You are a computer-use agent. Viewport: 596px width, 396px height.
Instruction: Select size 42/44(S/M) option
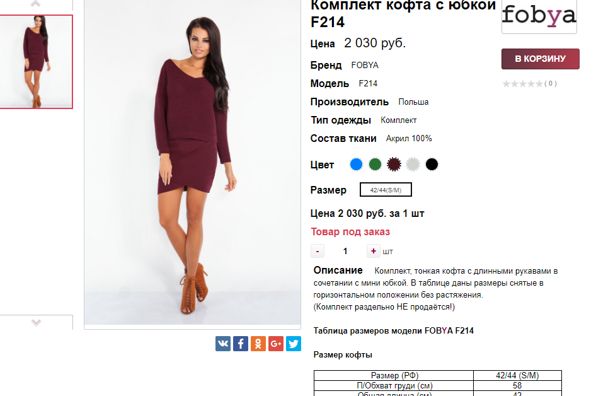click(386, 190)
